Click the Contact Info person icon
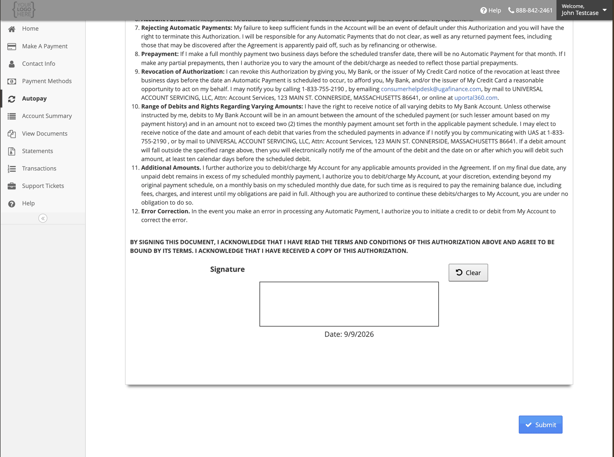The width and height of the screenshot is (614, 457). (x=12, y=64)
